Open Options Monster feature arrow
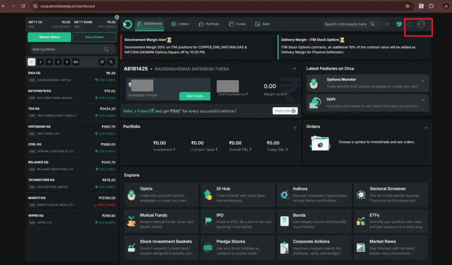 click(422, 81)
